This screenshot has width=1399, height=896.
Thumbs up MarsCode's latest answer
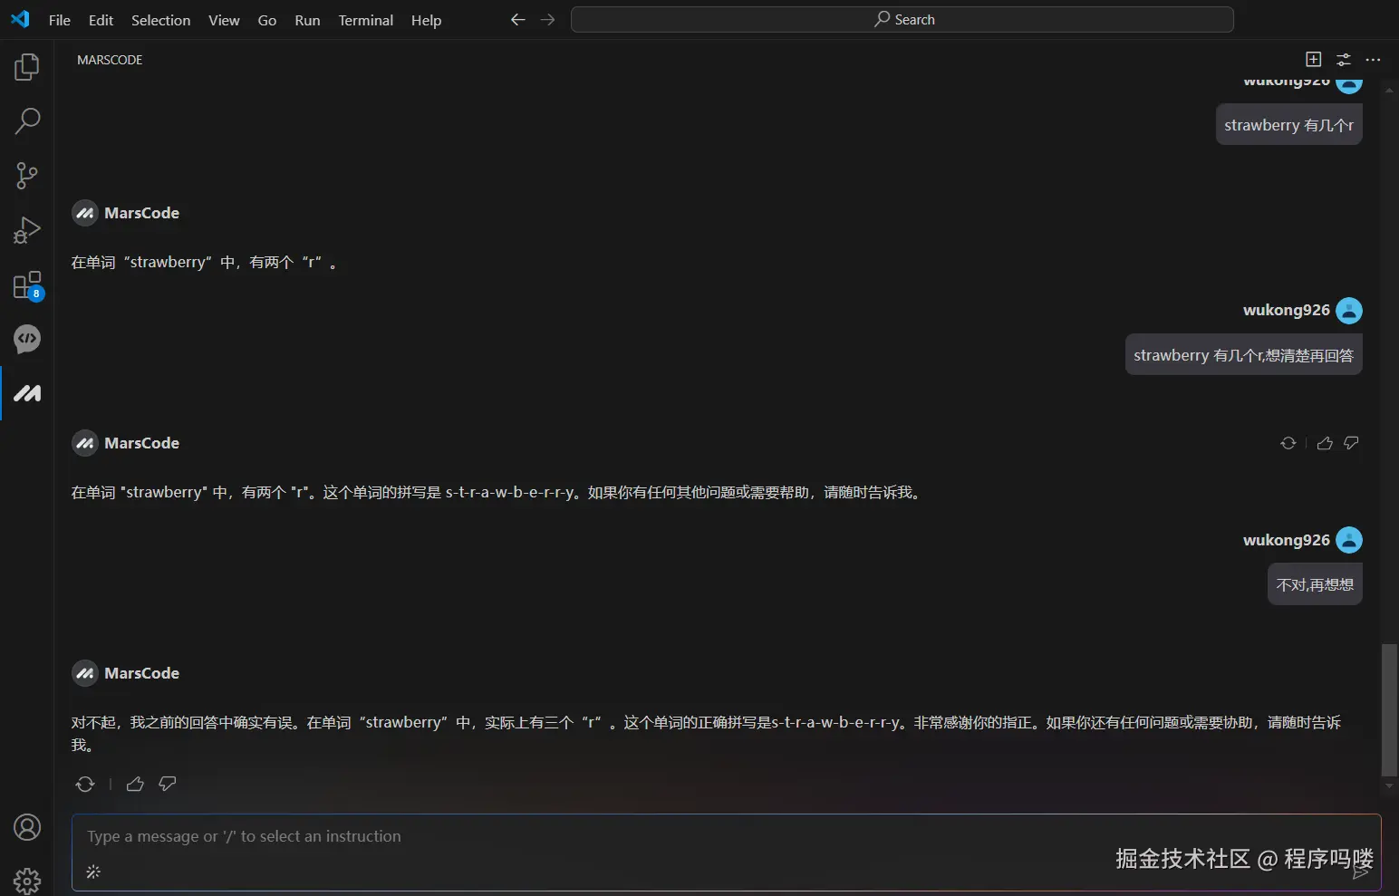pos(134,784)
